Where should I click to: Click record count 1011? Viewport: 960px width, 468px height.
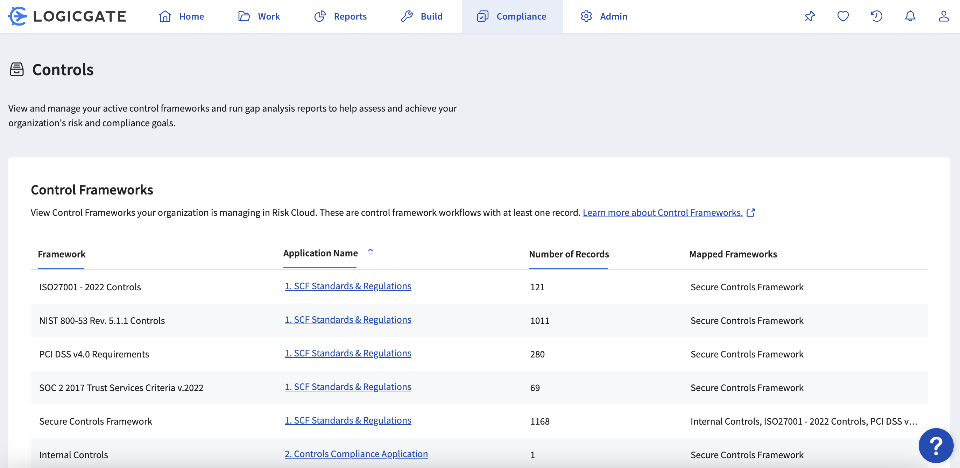[x=539, y=320]
